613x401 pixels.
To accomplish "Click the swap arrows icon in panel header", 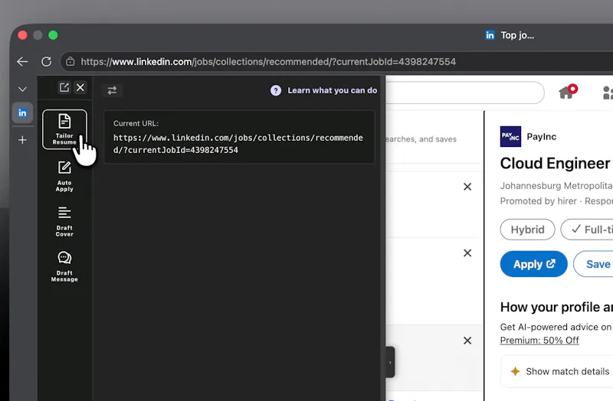I will point(112,90).
